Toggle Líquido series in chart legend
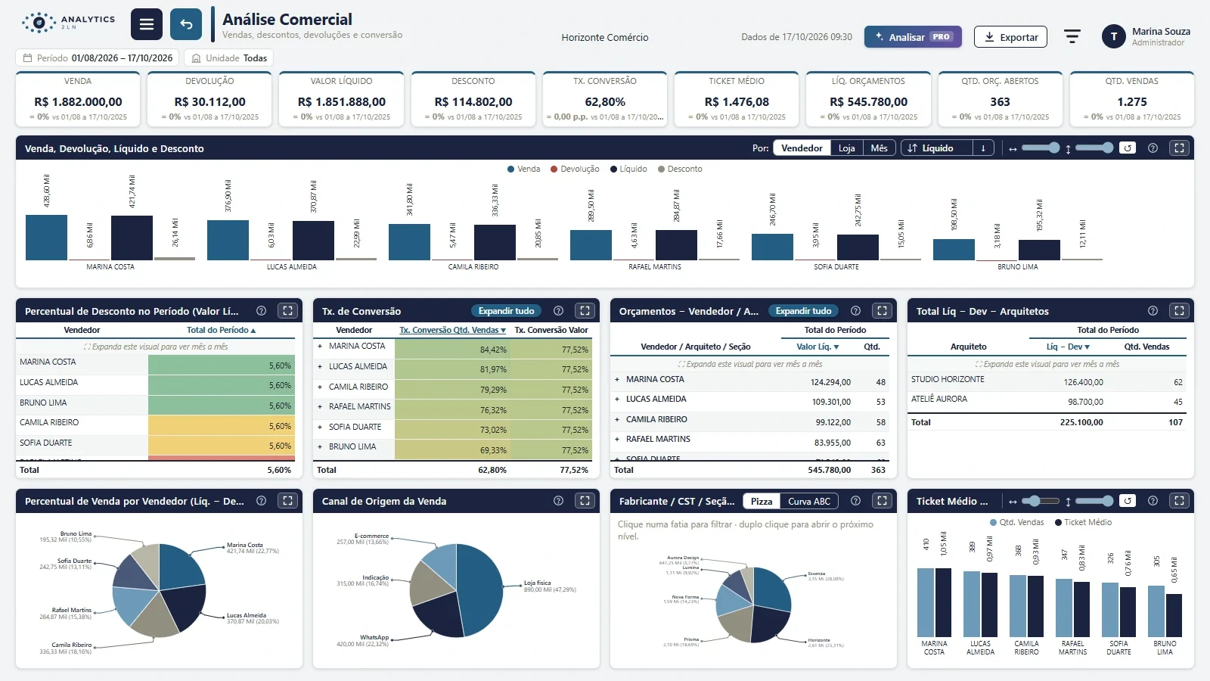Screen dimensions: 1210x681 point(628,169)
